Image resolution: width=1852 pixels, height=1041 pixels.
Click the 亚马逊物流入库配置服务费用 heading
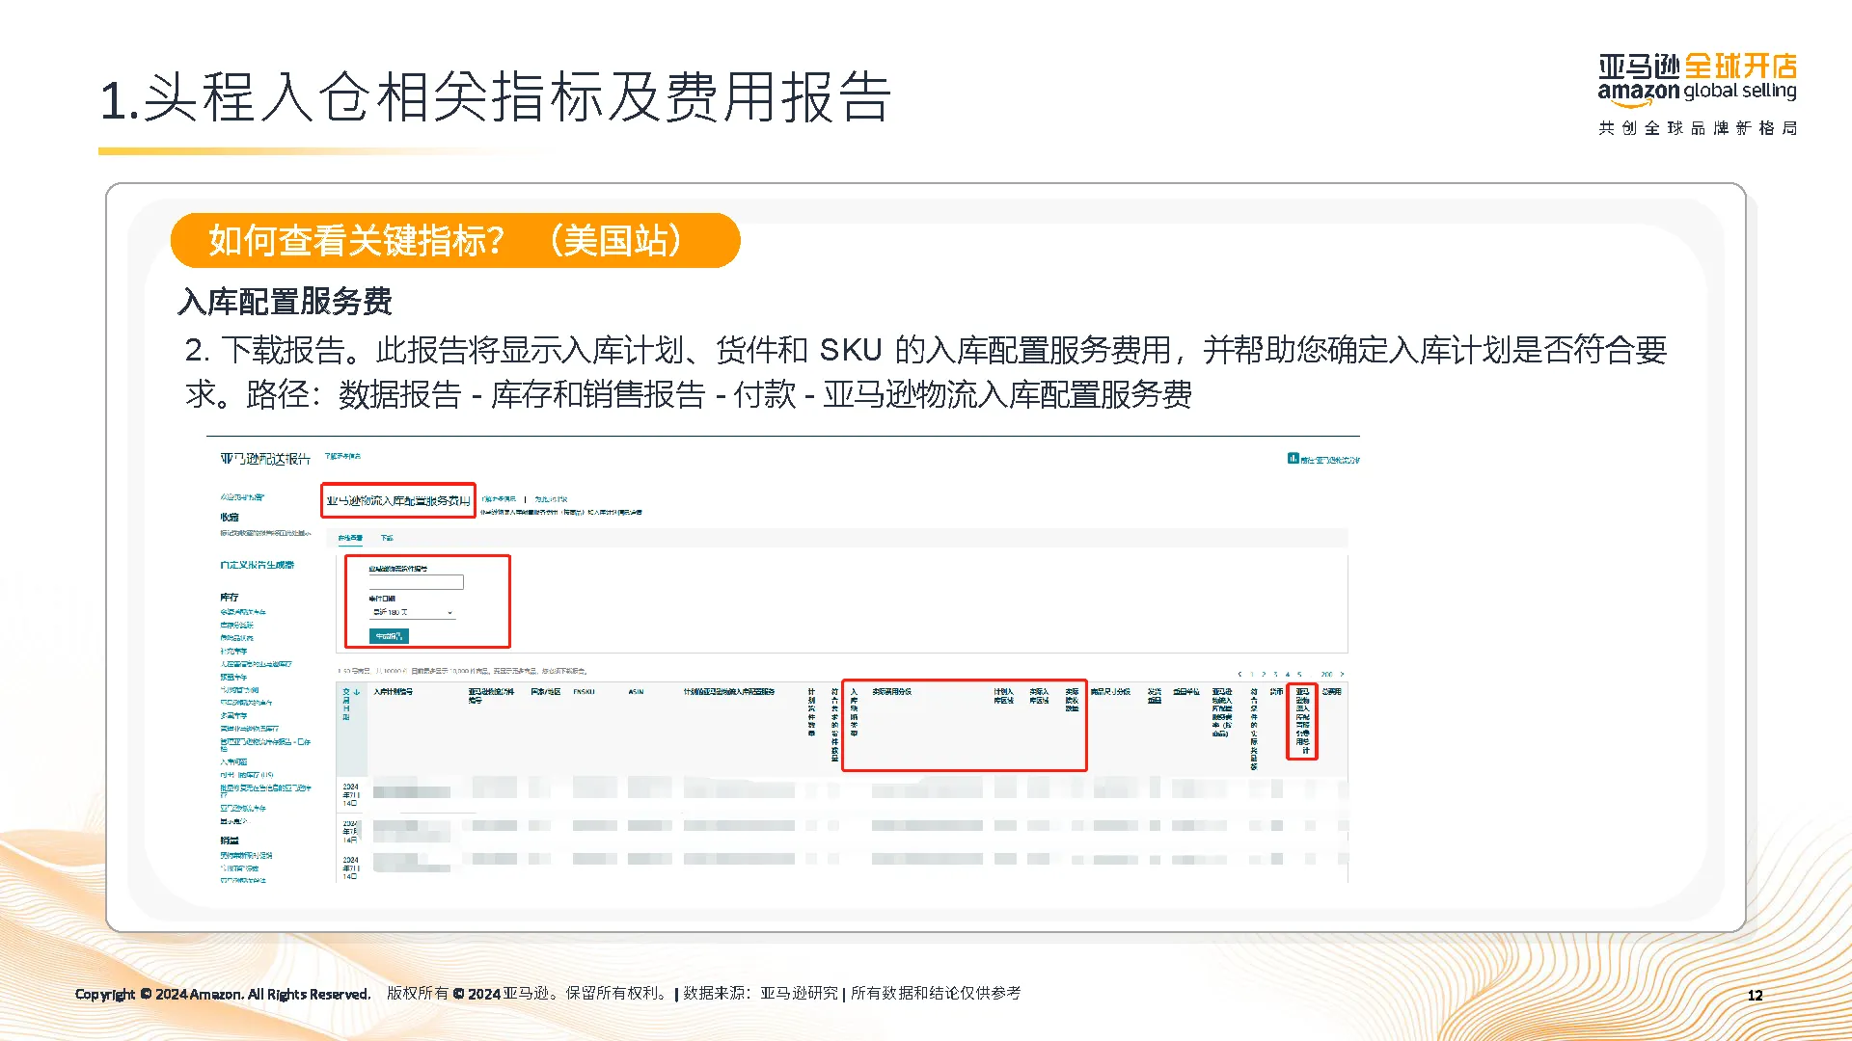[x=397, y=500]
